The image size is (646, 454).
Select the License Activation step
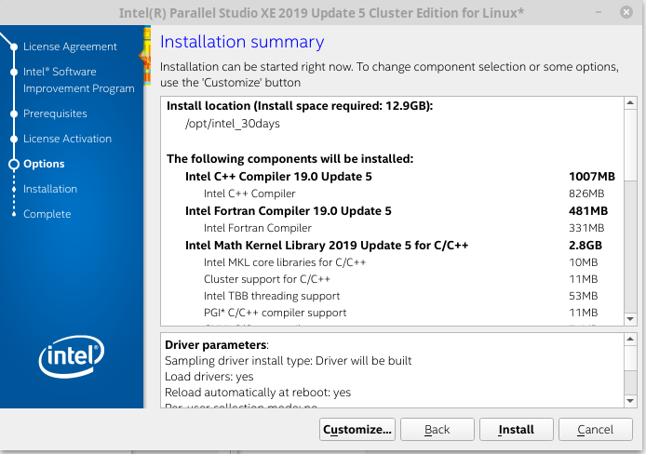pos(67,139)
